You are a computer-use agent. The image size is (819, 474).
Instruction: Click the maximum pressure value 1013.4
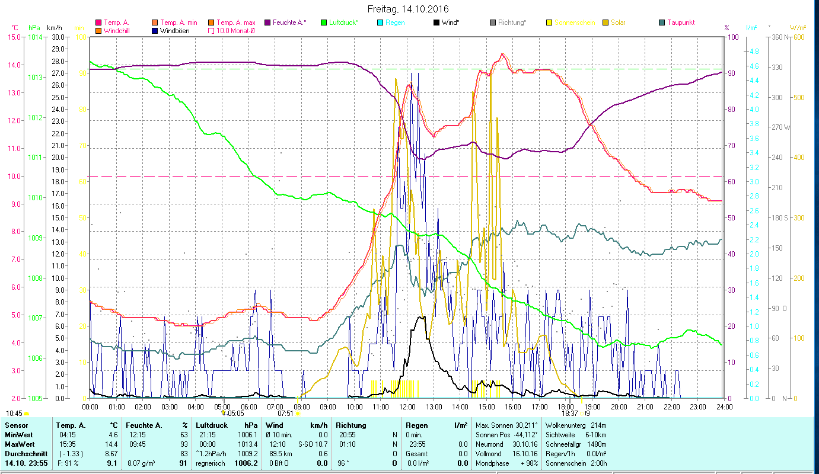pos(247,444)
